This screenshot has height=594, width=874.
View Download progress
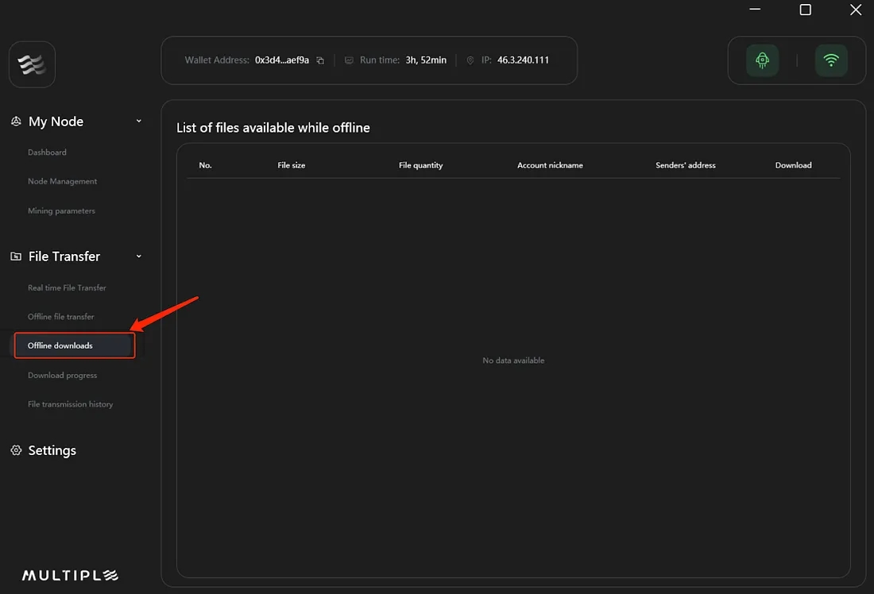(62, 376)
